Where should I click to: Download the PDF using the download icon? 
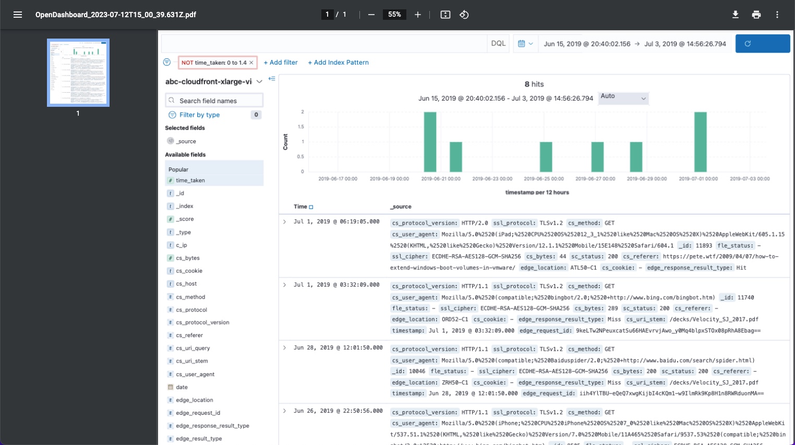pos(736,15)
